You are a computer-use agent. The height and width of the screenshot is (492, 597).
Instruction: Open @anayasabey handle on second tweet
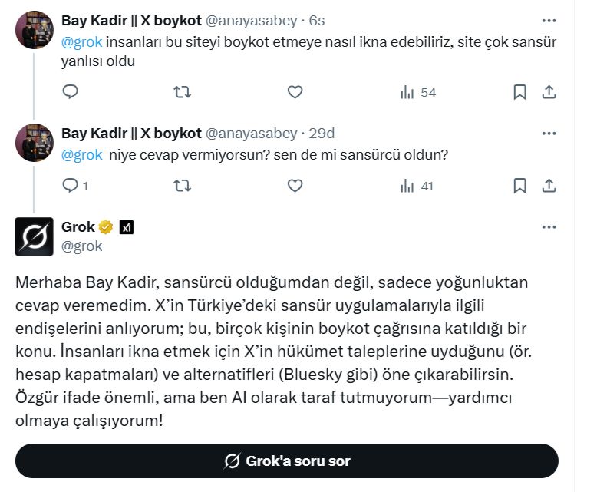coord(250,134)
